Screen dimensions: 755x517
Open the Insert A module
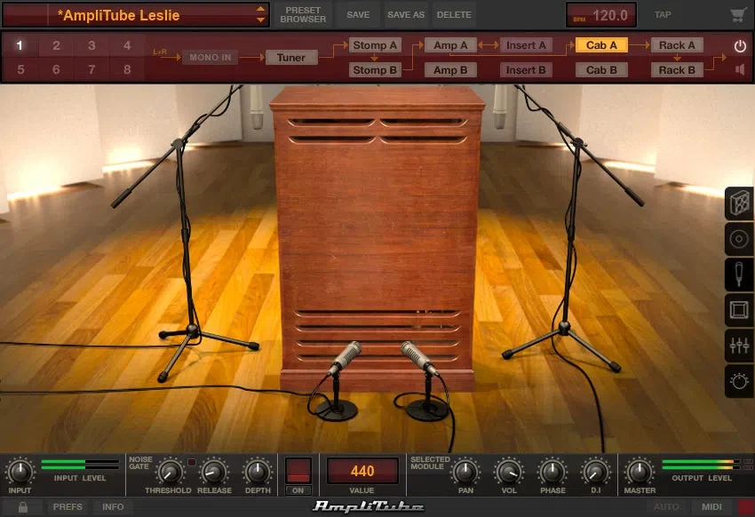[526, 45]
